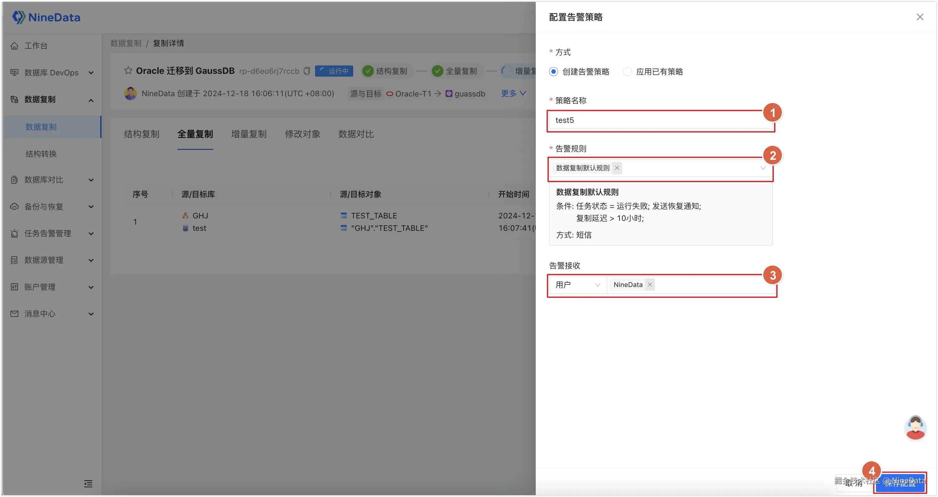Expand the 数据库 DevOps sidebar menu
Image resolution: width=938 pixels, height=497 pixels.
(x=51, y=73)
